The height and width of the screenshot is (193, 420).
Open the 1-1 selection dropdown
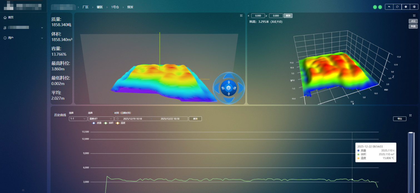tap(78, 119)
